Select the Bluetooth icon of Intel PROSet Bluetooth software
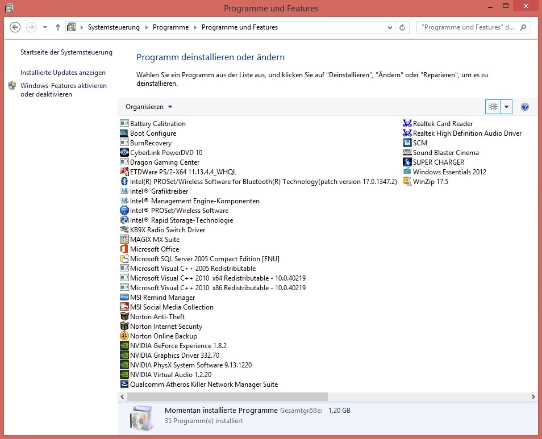This screenshot has height=439, width=542. (x=124, y=181)
